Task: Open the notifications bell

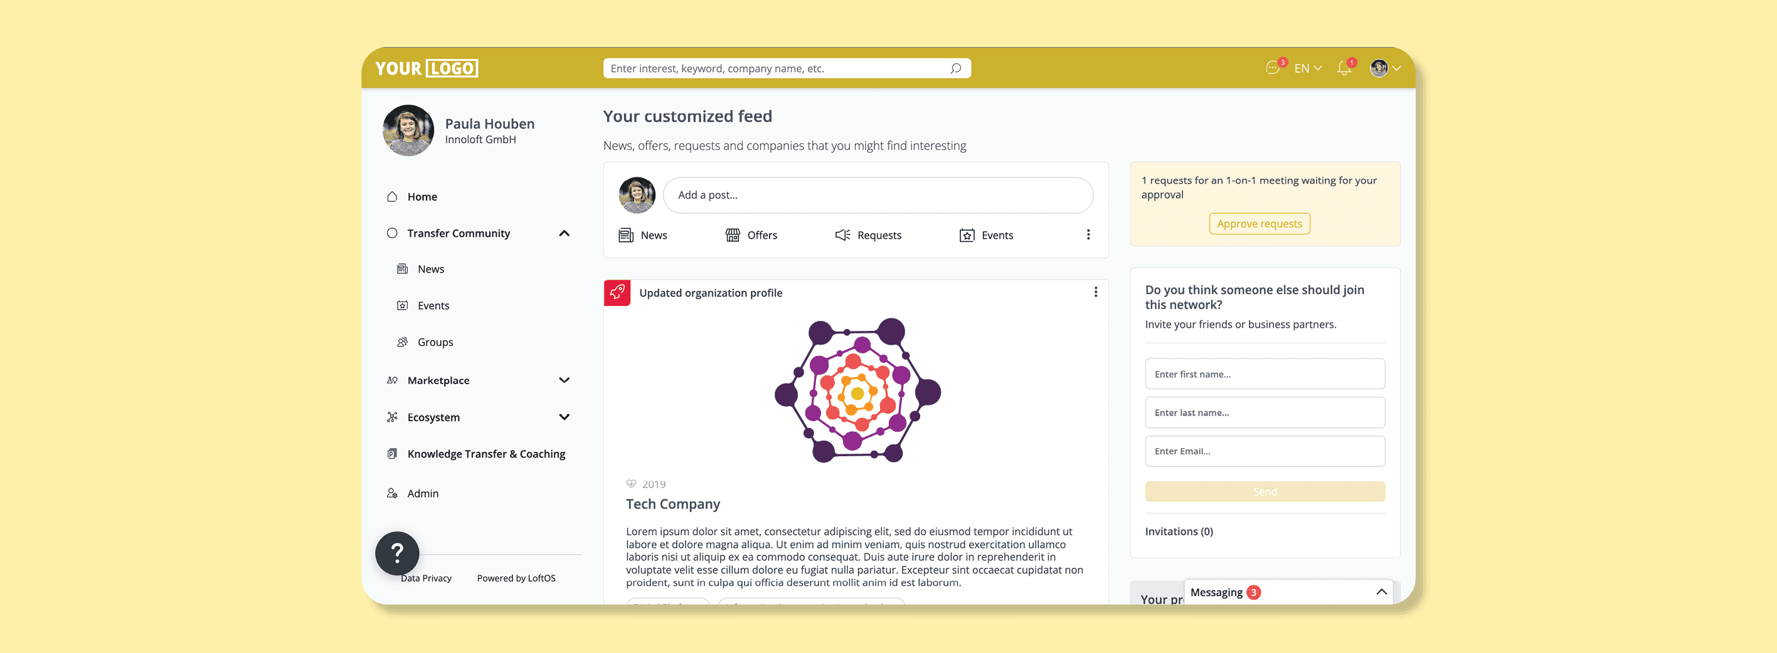Action: tap(1344, 68)
